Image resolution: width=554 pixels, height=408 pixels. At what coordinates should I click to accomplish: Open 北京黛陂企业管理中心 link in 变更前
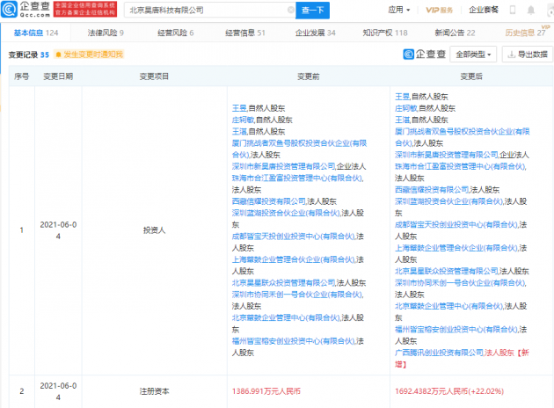tap(286, 318)
